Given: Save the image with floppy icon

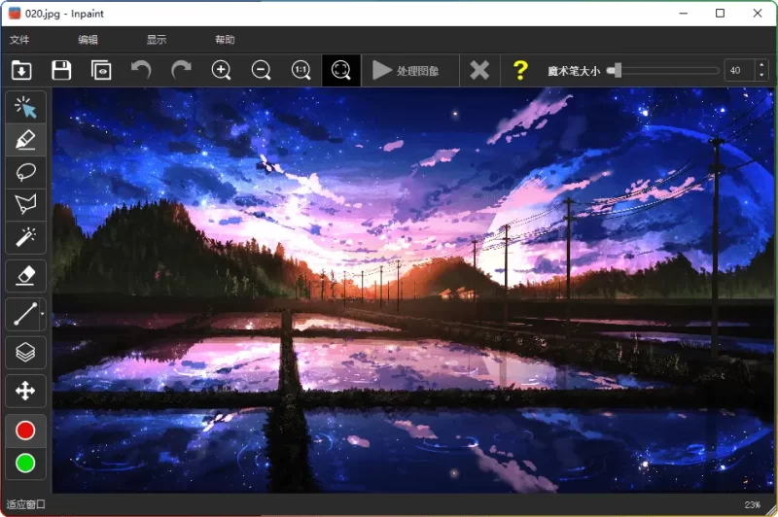Looking at the screenshot, I should (x=61, y=70).
